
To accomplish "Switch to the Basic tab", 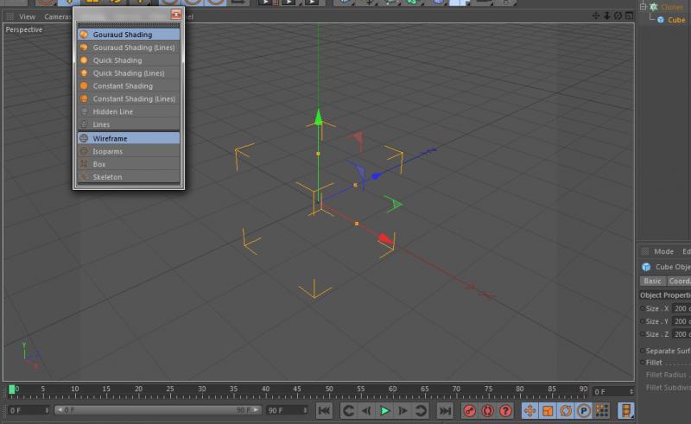I will [652, 281].
